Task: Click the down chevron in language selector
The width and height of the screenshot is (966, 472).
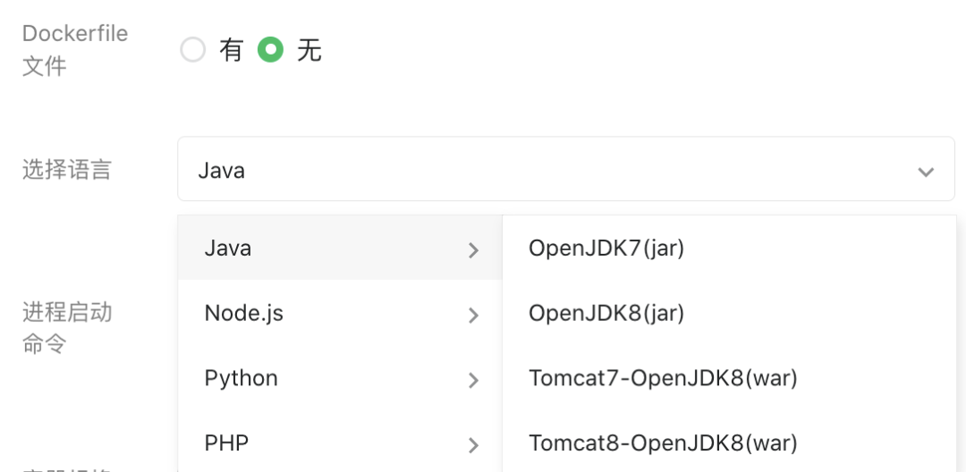Action: coord(926,171)
